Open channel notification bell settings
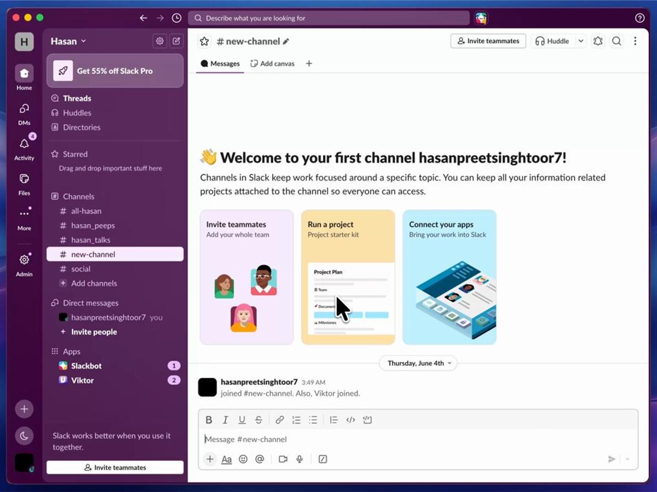The width and height of the screenshot is (657, 492). coord(598,41)
